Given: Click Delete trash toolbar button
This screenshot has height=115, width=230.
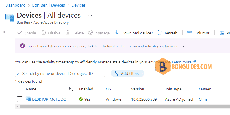Looking at the screenshot, I should click(75, 33).
